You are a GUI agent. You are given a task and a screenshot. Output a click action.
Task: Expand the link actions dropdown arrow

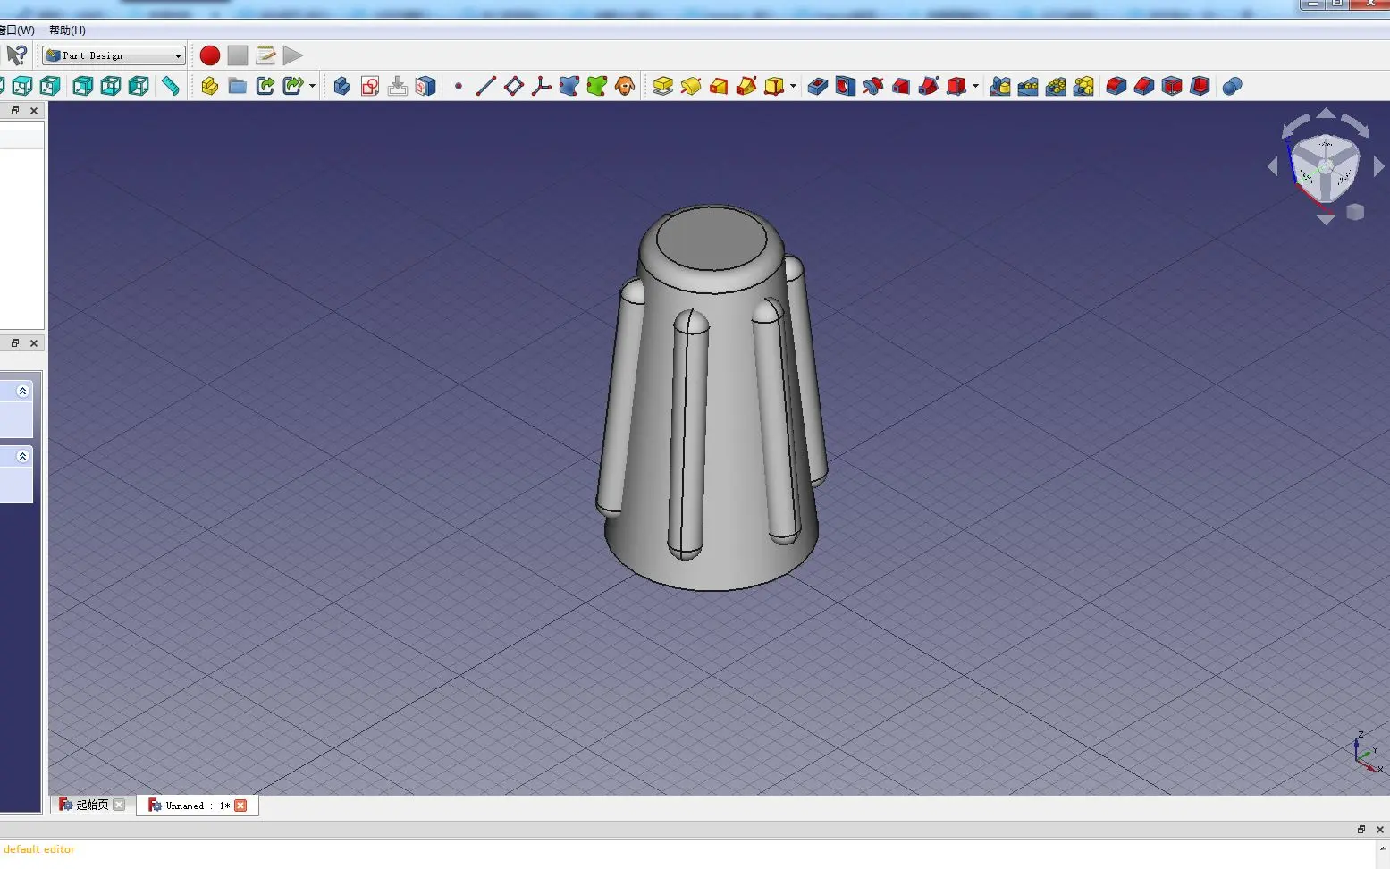[312, 86]
